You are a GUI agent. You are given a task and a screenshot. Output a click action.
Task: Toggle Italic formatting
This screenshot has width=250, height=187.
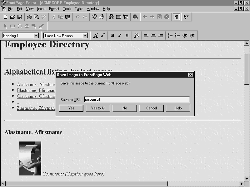[120, 36]
